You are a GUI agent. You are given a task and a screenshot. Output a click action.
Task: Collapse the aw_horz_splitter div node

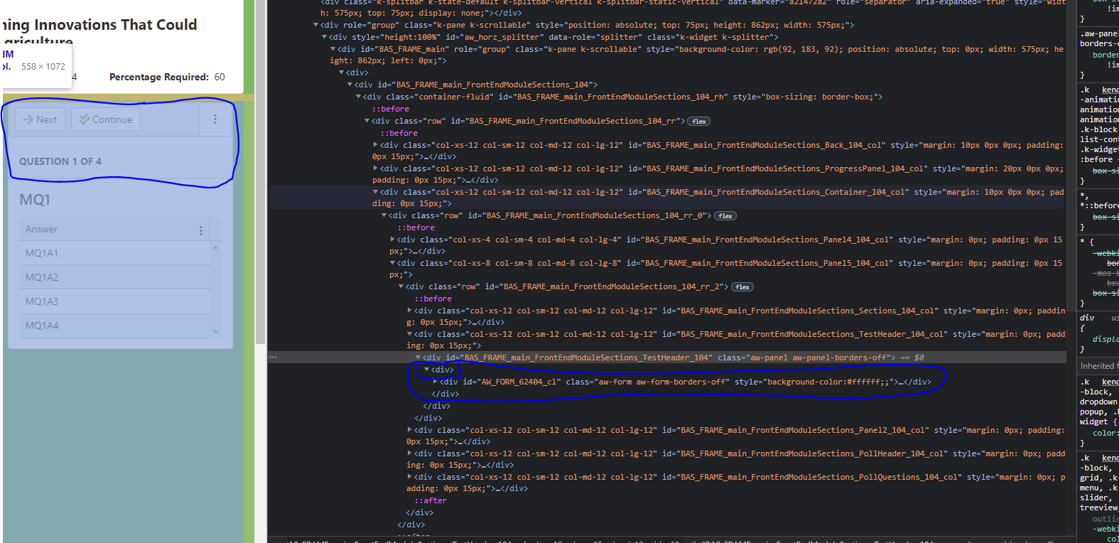tap(325, 37)
